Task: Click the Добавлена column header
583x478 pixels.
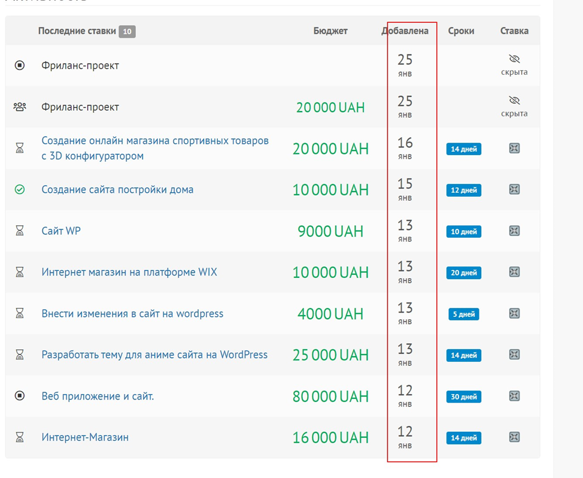Action: tap(405, 31)
